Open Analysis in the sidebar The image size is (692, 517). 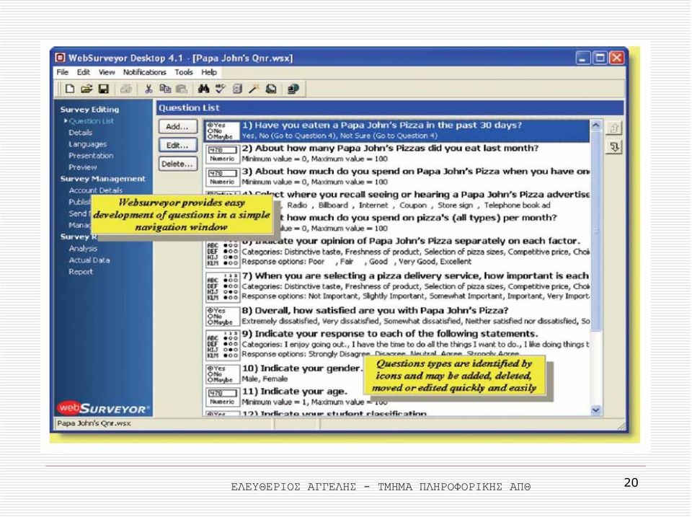(x=83, y=249)
